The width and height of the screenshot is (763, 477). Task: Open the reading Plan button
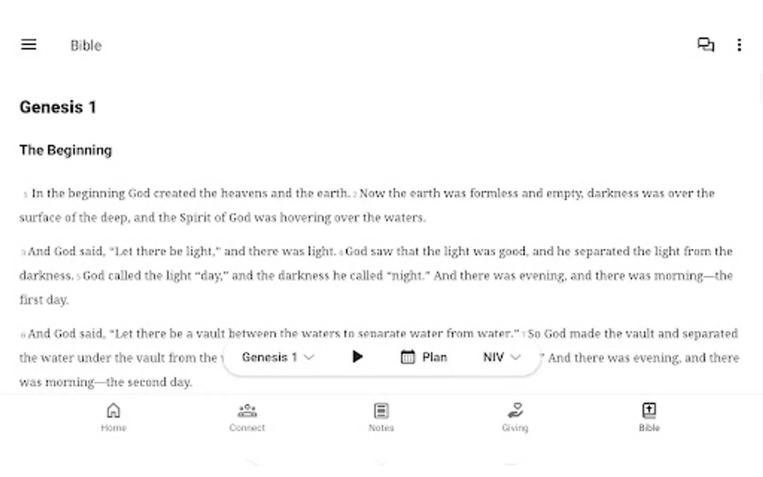point(424,357)
